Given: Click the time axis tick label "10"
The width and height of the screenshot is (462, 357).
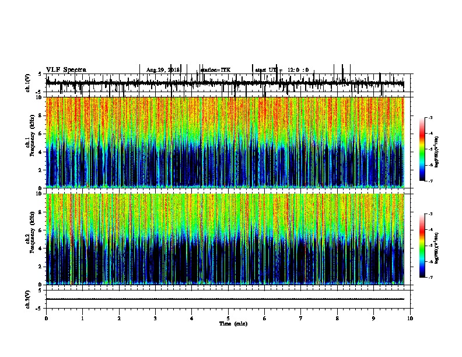Looking at the screenshot, I should pyautogui.click(x=410, y=318).
